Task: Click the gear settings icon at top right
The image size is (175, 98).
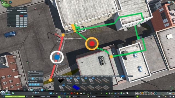Action: (x=173, y=2)
